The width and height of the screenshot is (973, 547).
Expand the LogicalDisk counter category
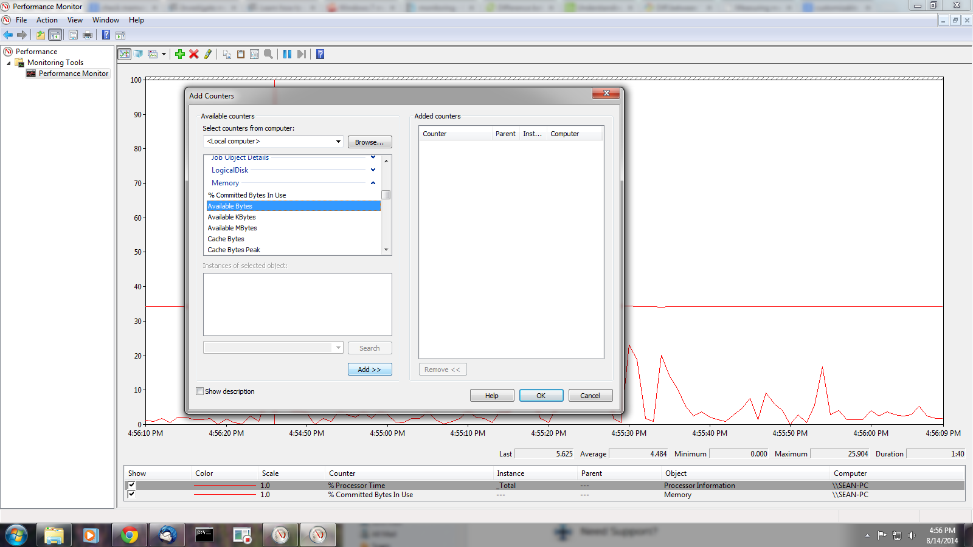pos(373,170)
